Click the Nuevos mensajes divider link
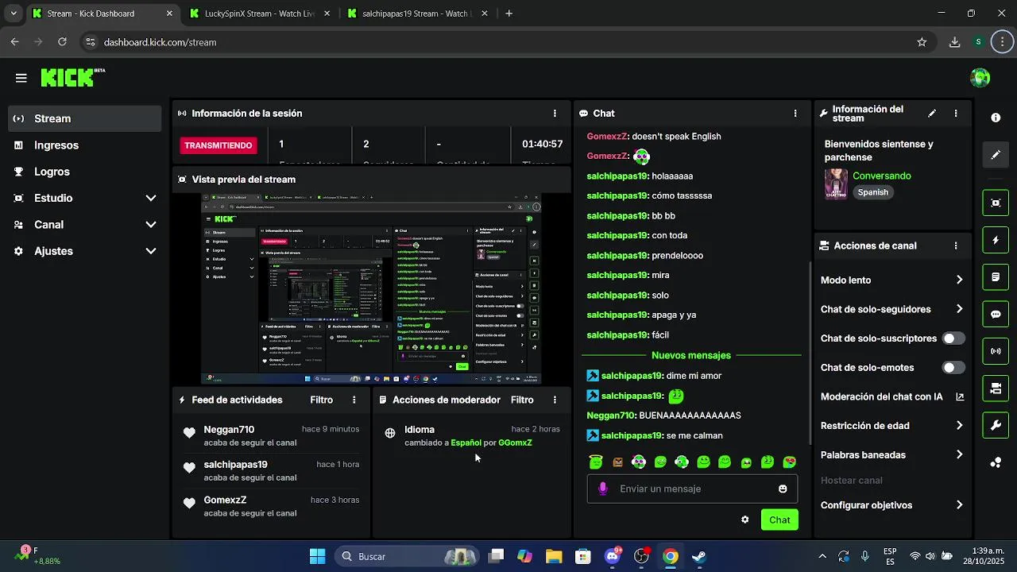Image resolution: width=1017 pixels, height=572 pixels. 691,356
